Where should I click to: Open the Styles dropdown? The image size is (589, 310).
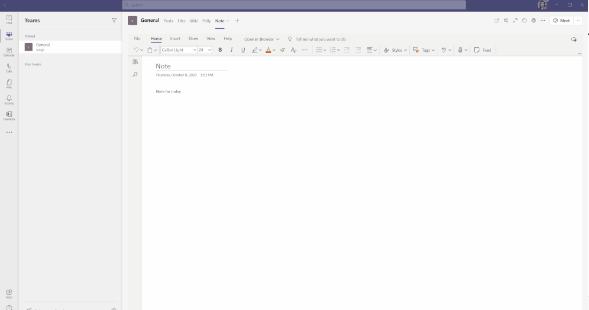(x=395, y=50)
